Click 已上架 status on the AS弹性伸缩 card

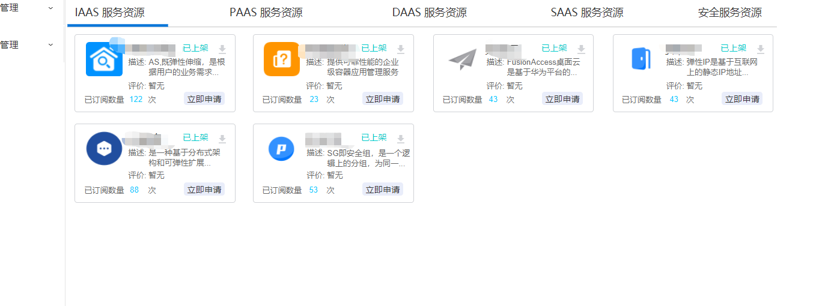pyautogui.click(x=195, y=49)
